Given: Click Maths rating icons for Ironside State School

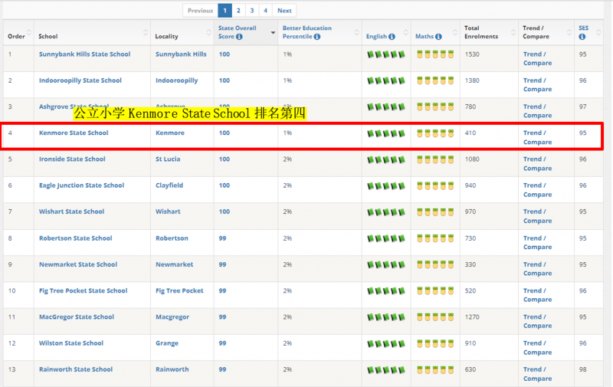Looking at the screenshot, I should (x=435, y=160).
